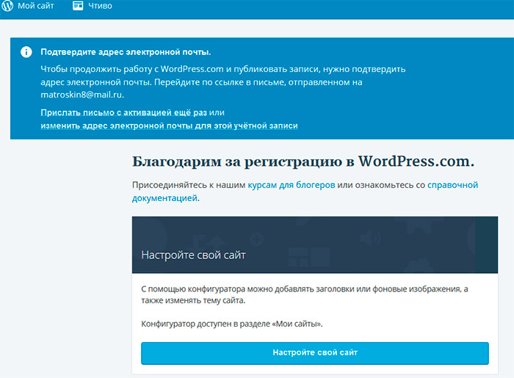Open the Чтиво menu item

pyautogui.click(x=100, y=6)
